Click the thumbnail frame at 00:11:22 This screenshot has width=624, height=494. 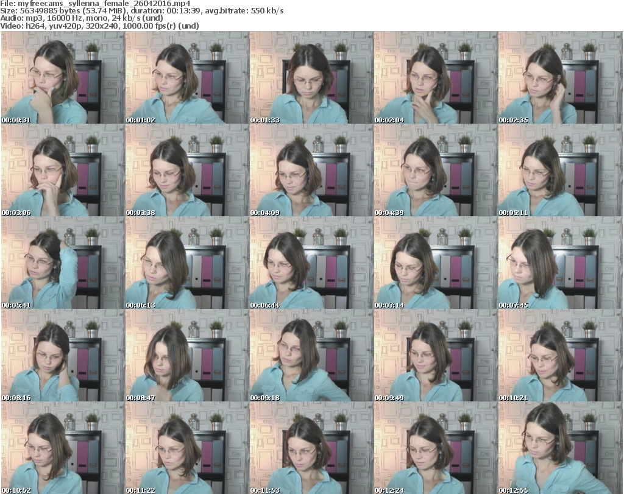187,448
